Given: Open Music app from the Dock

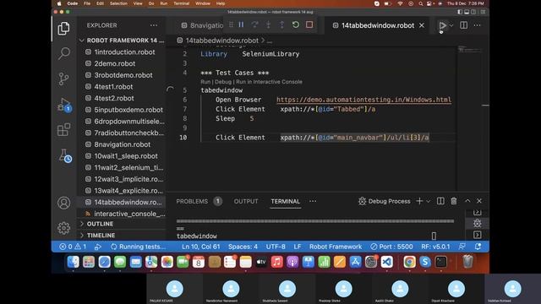Looking at the screenshot, I should 276,263.
